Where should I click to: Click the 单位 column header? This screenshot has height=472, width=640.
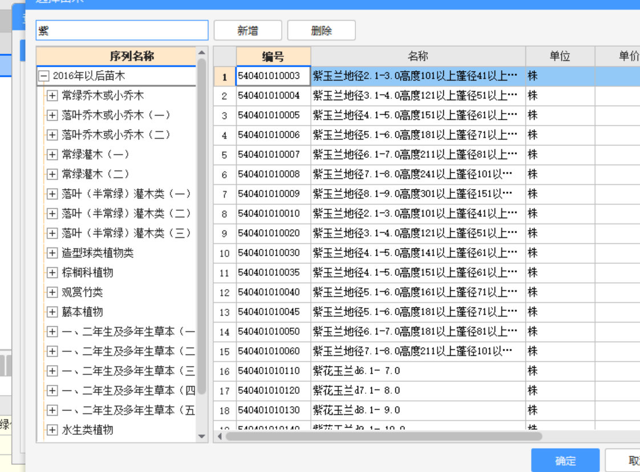click(560, 56)
